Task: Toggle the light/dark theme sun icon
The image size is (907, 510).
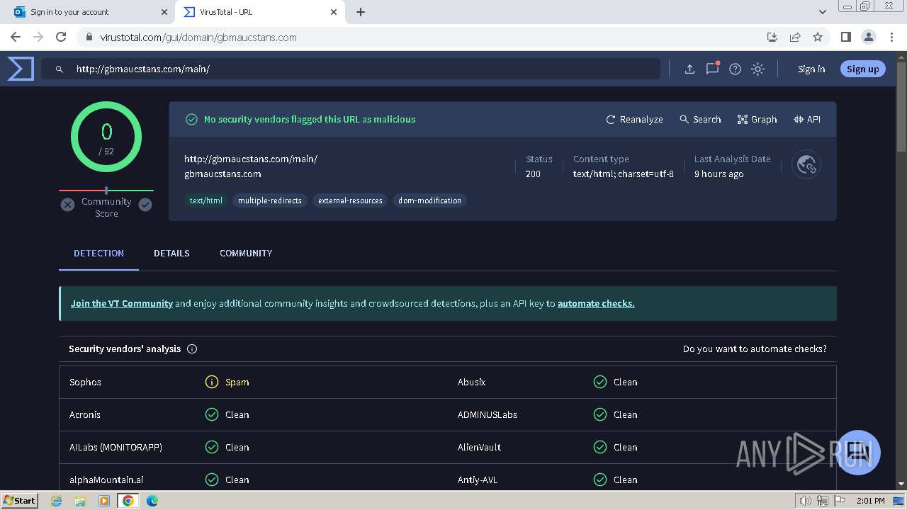Action: pos(757,69)
